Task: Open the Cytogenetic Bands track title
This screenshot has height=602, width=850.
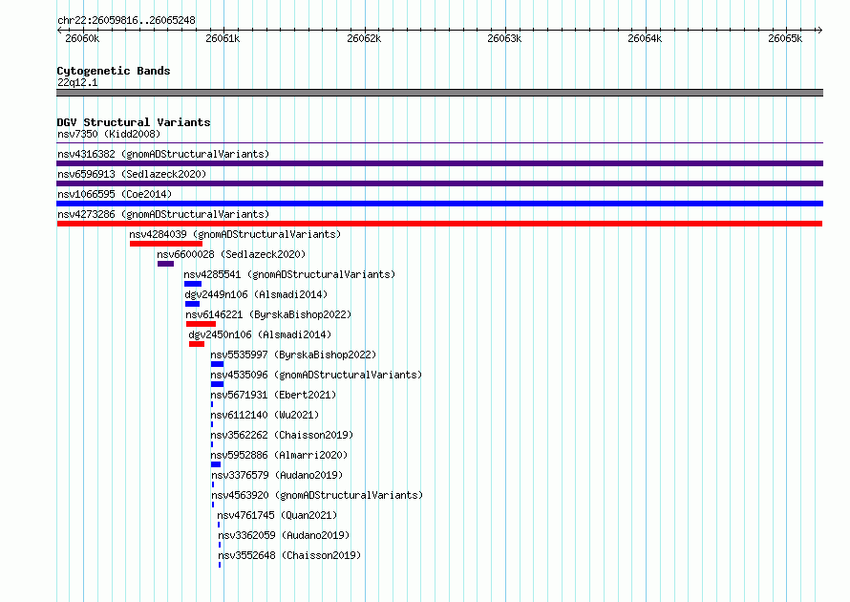Action: coord(114,71)
